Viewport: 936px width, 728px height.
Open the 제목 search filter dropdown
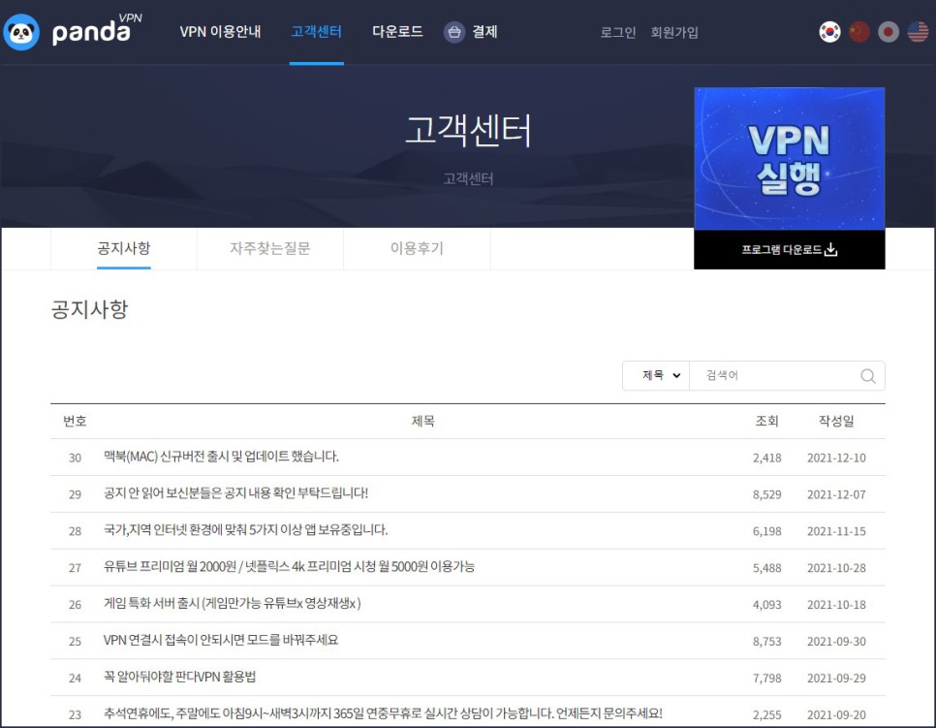pos(656,376)
